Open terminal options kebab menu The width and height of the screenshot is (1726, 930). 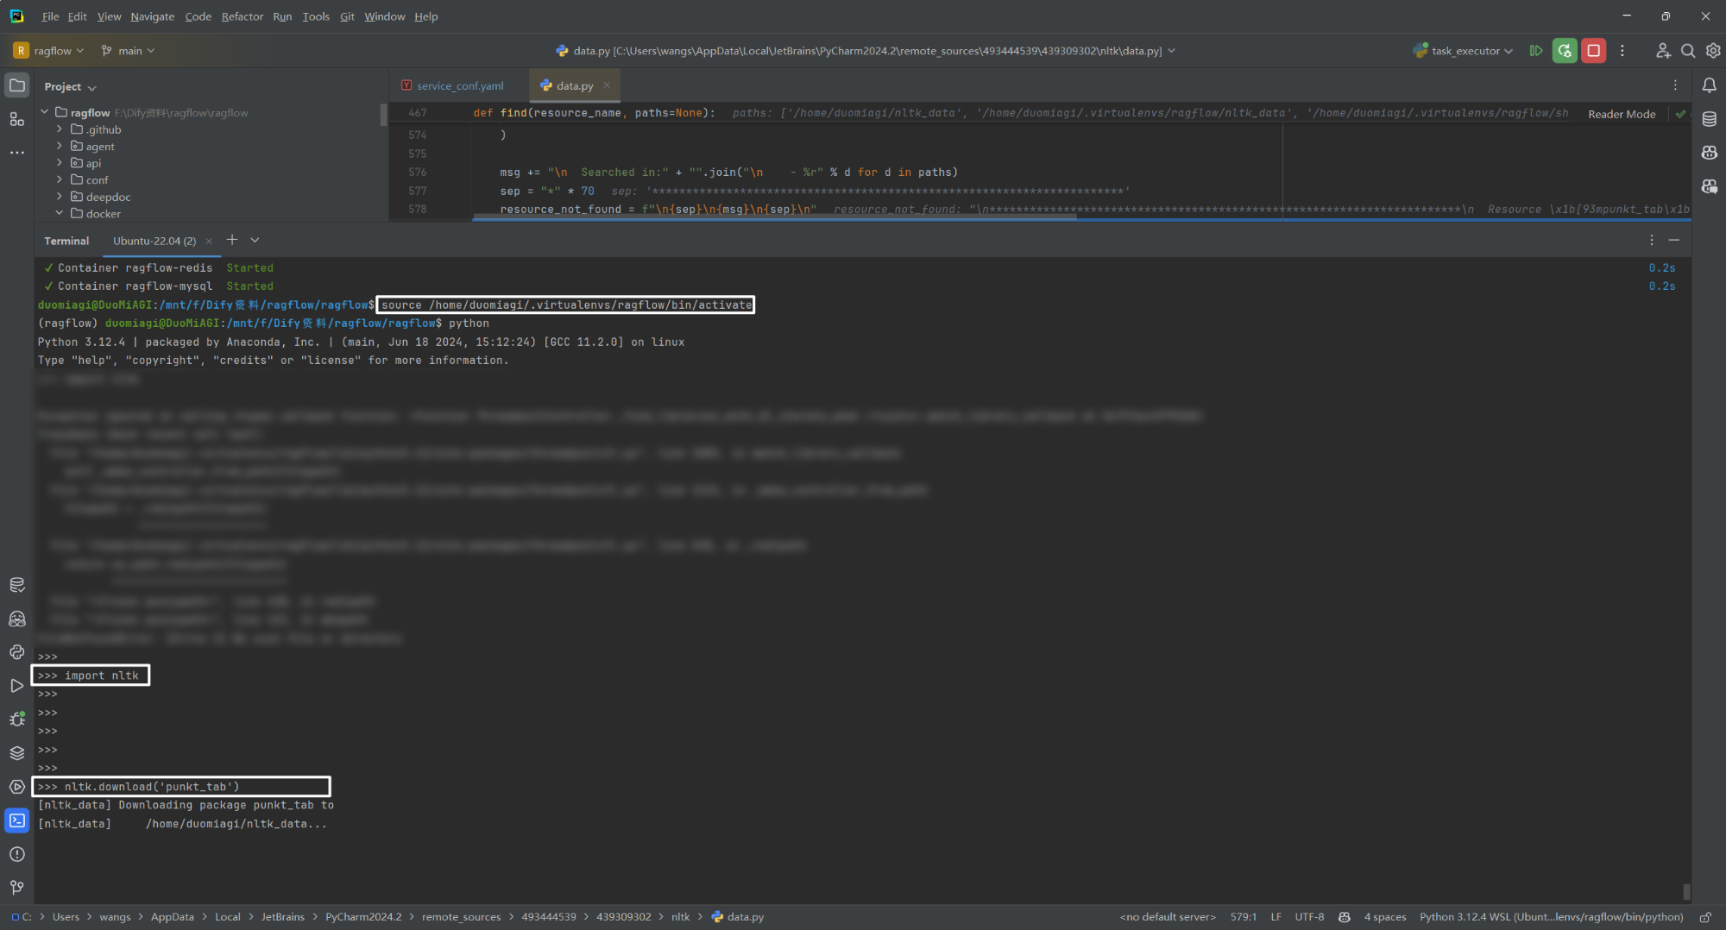point(1652,241)
